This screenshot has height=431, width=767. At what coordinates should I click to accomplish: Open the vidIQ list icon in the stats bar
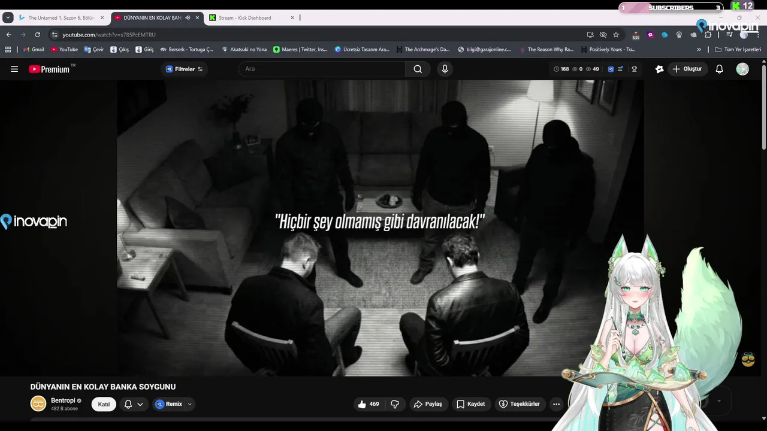click(621, 69)
